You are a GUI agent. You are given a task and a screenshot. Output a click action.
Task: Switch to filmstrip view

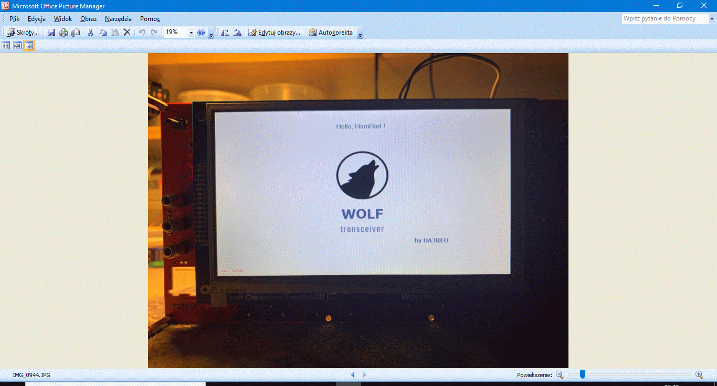point(17,46)
